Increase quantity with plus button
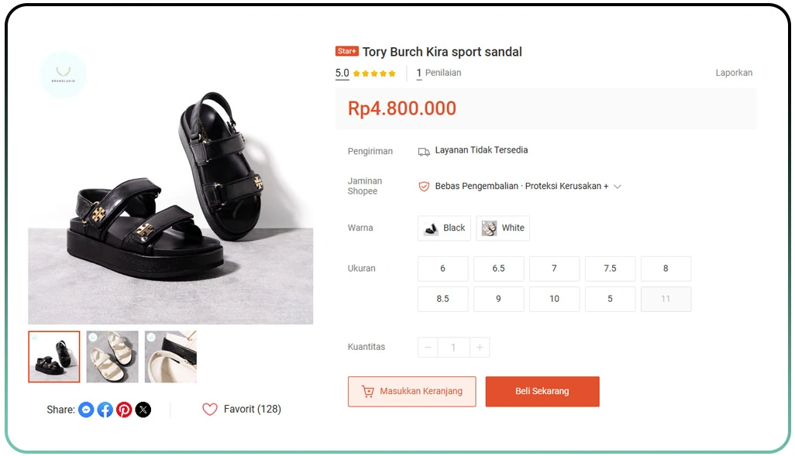This screenshot has height=456, width=795. pyautogui.click(x=480, y=348)
